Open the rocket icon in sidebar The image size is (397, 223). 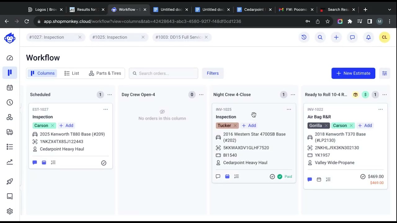point(10,181)
